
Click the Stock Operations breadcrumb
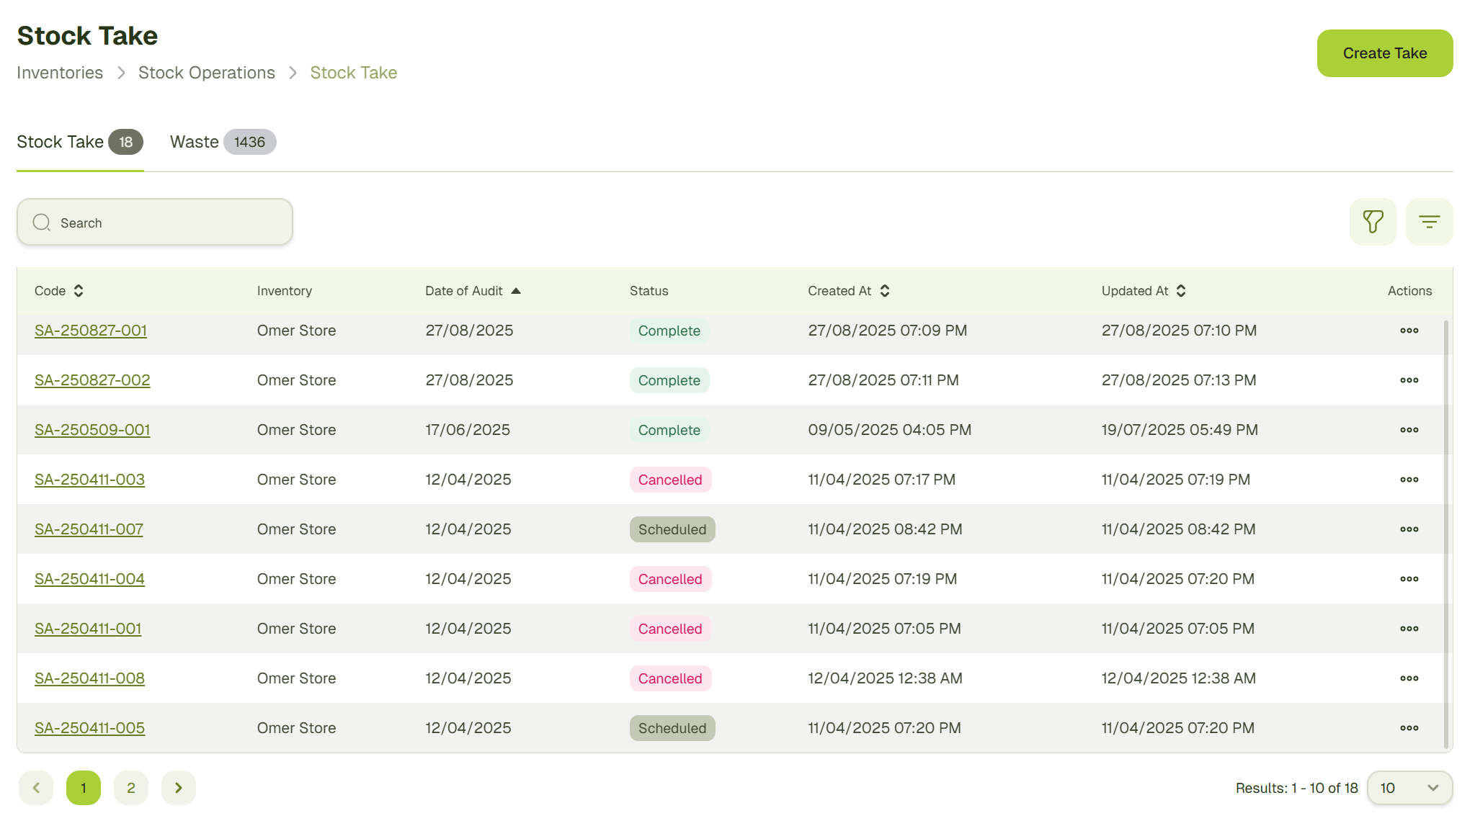click(x=206, y=73)
